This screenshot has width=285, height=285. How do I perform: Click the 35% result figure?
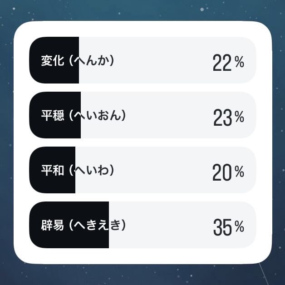point(229,227)
